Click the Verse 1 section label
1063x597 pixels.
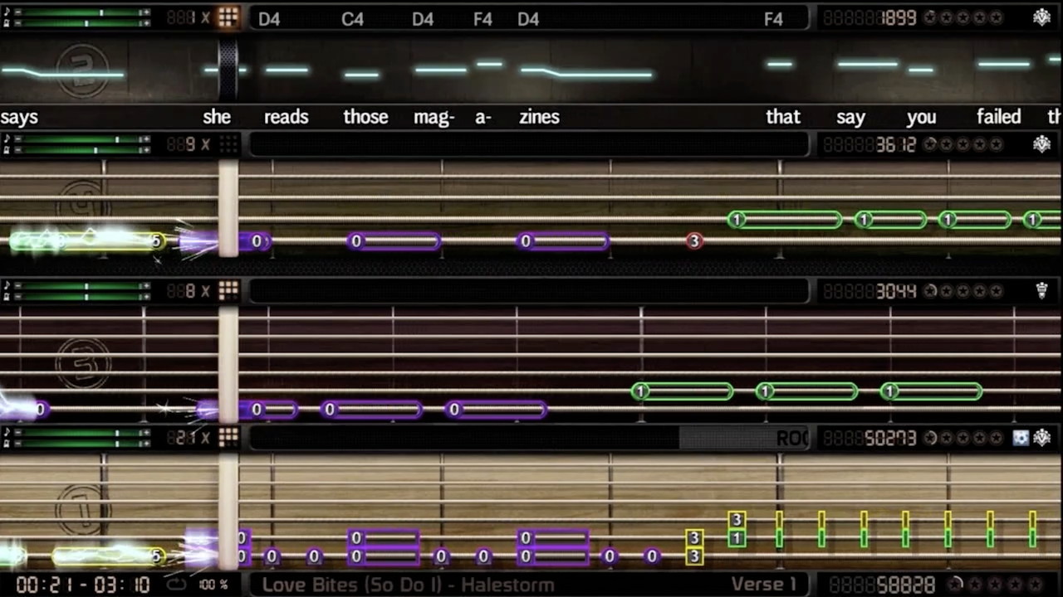tap(763, 585)
